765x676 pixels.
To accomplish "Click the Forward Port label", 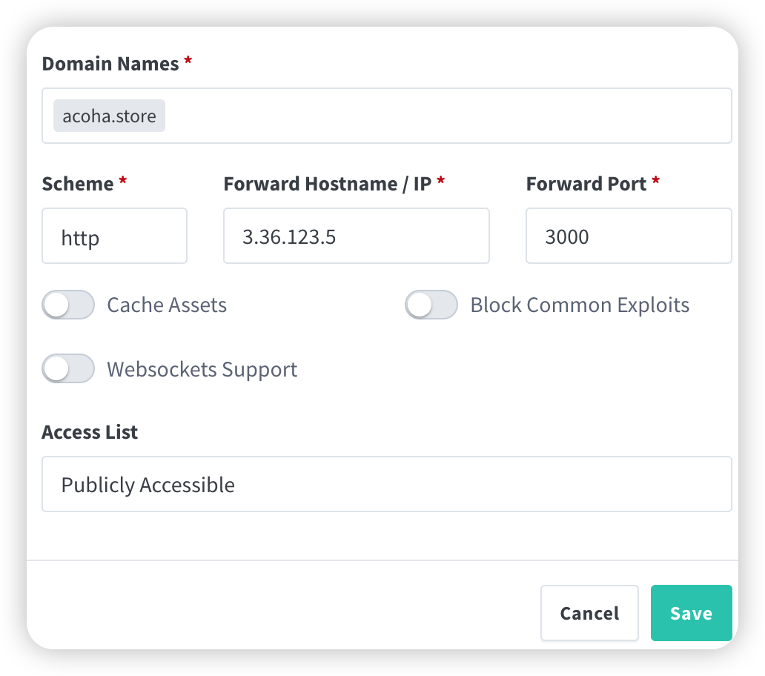I will point(586,184).
